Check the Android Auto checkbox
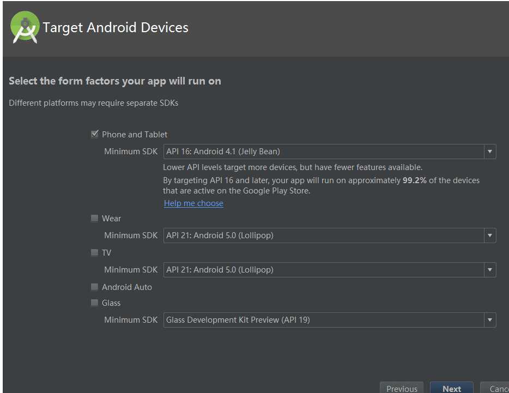 pyautogui.click(x=94, y=287)
